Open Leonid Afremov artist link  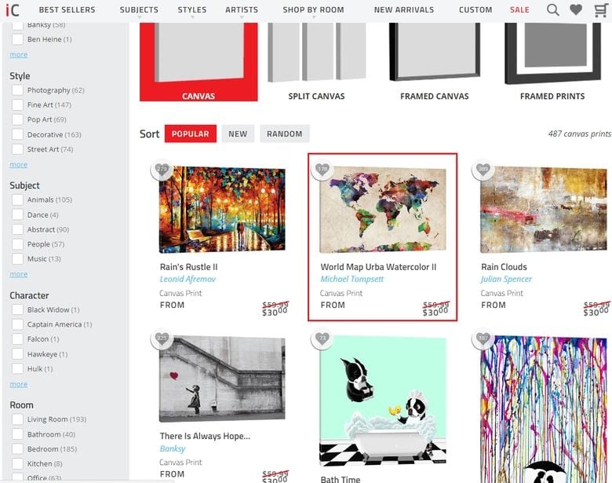[188, 279]
